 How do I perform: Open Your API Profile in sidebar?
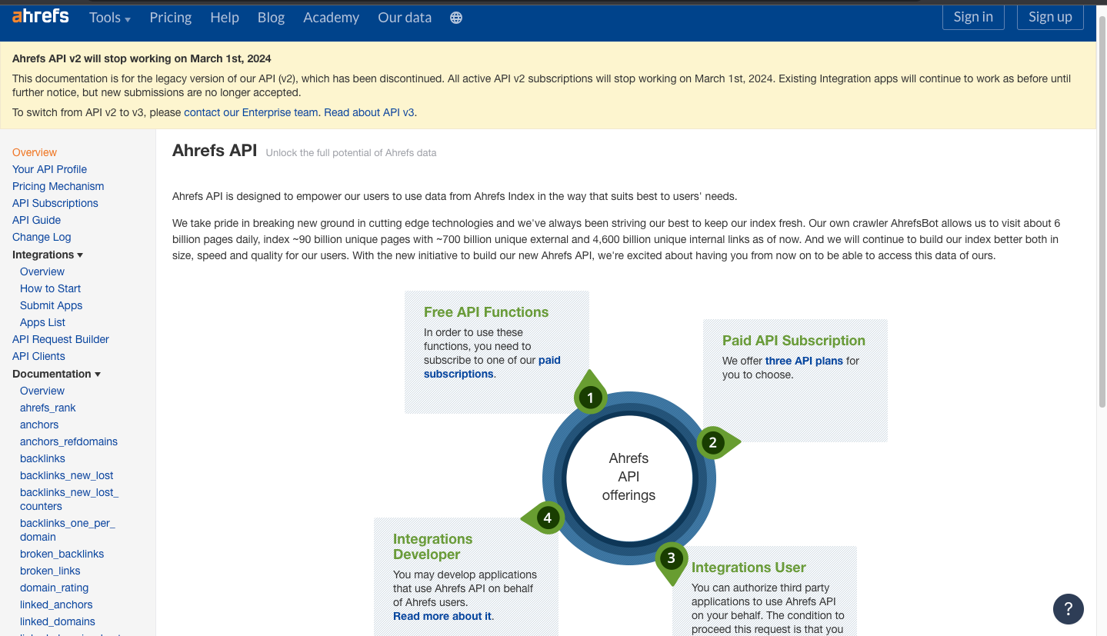[49, 169]
